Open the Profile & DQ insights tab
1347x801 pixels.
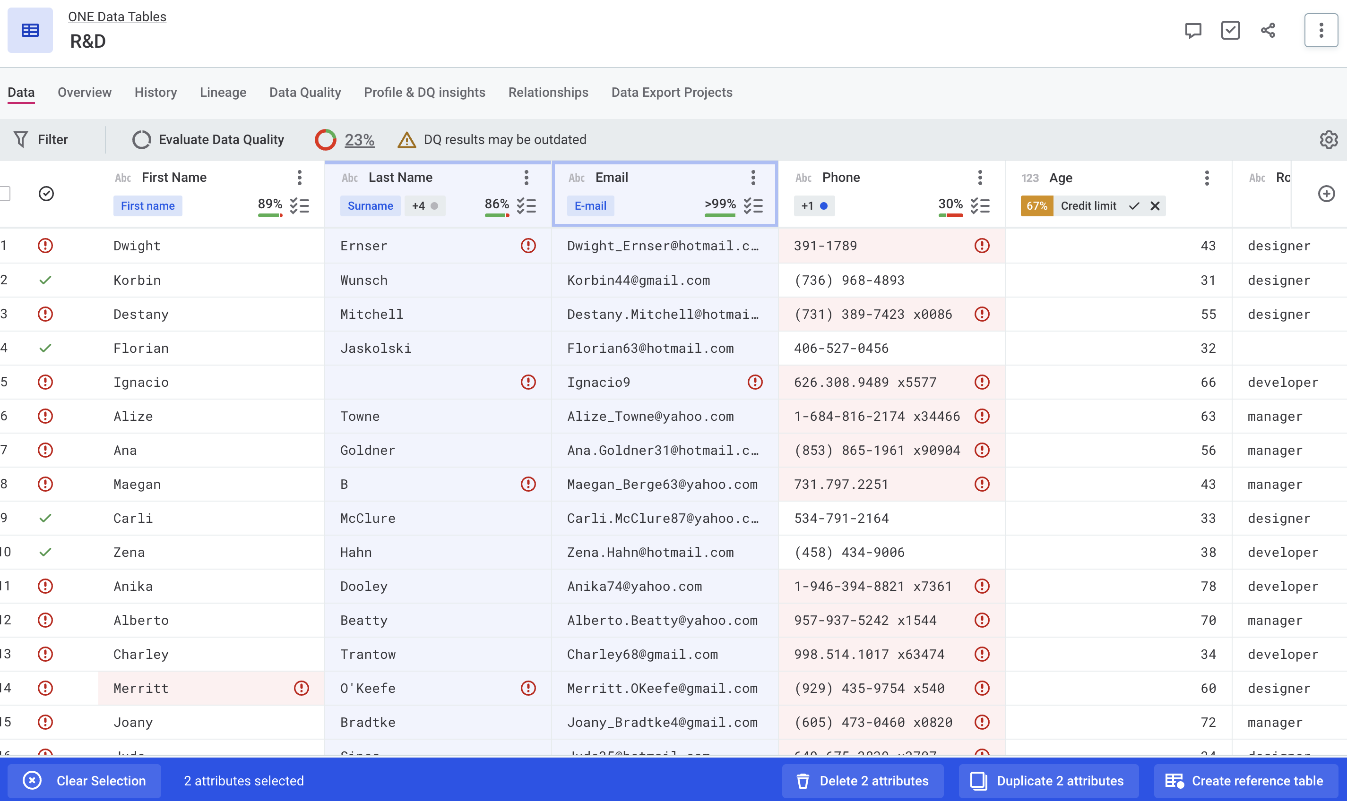click(424, 92)
